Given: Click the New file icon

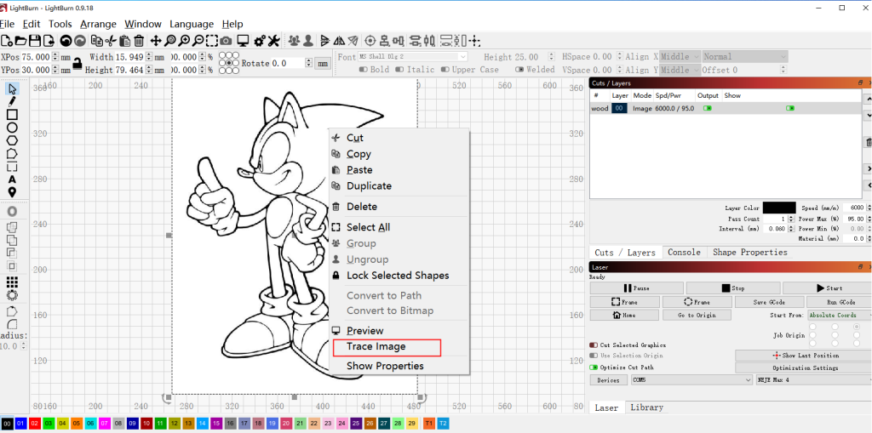Looking at the screenshot, I should (x=7, y=41).
